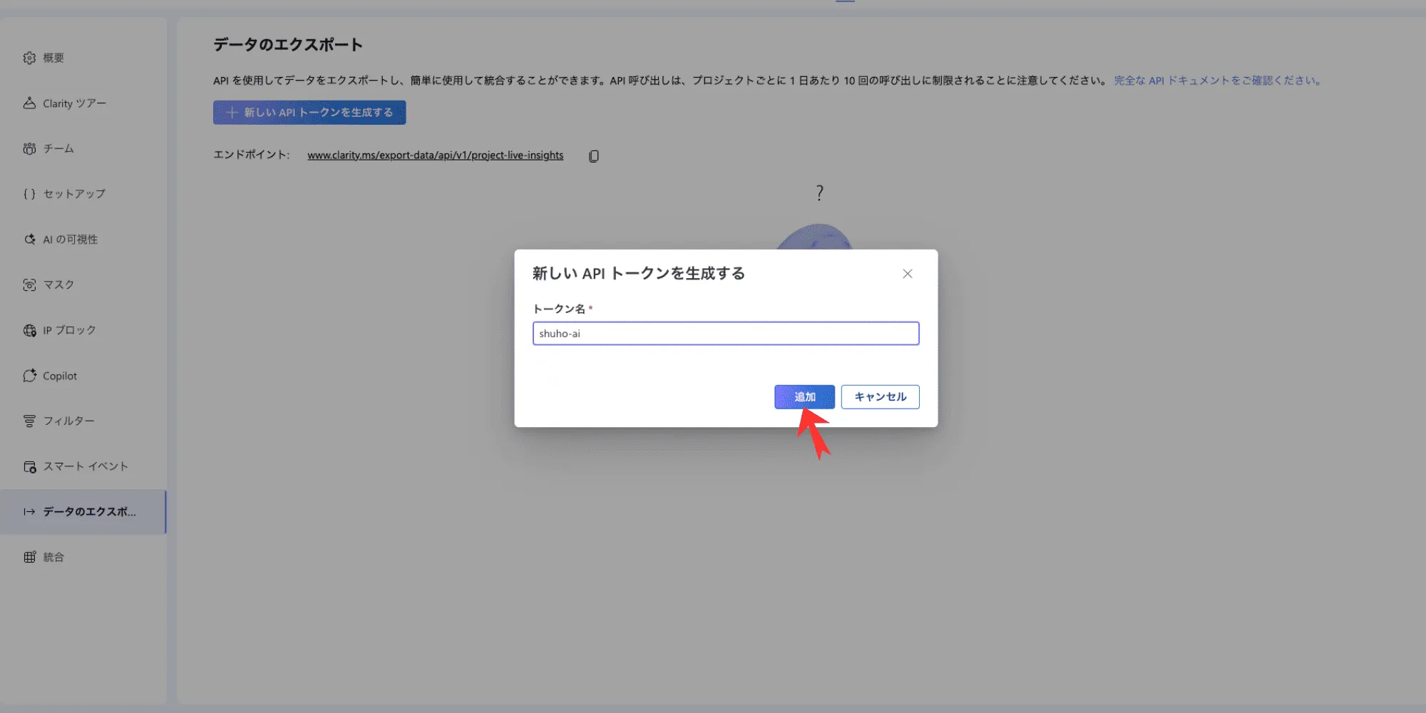1426x713 pixels.
Task: Open the マスク settings
Action: point(58,284)
